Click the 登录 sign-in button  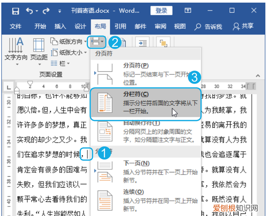tap(161, 11)
